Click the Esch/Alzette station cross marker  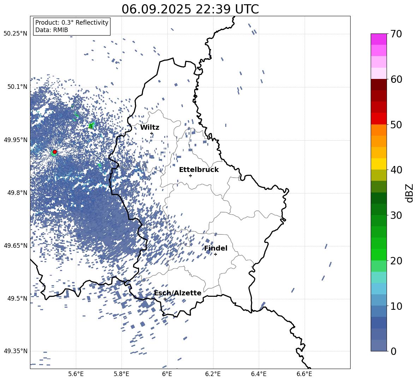tap(165, 299)
